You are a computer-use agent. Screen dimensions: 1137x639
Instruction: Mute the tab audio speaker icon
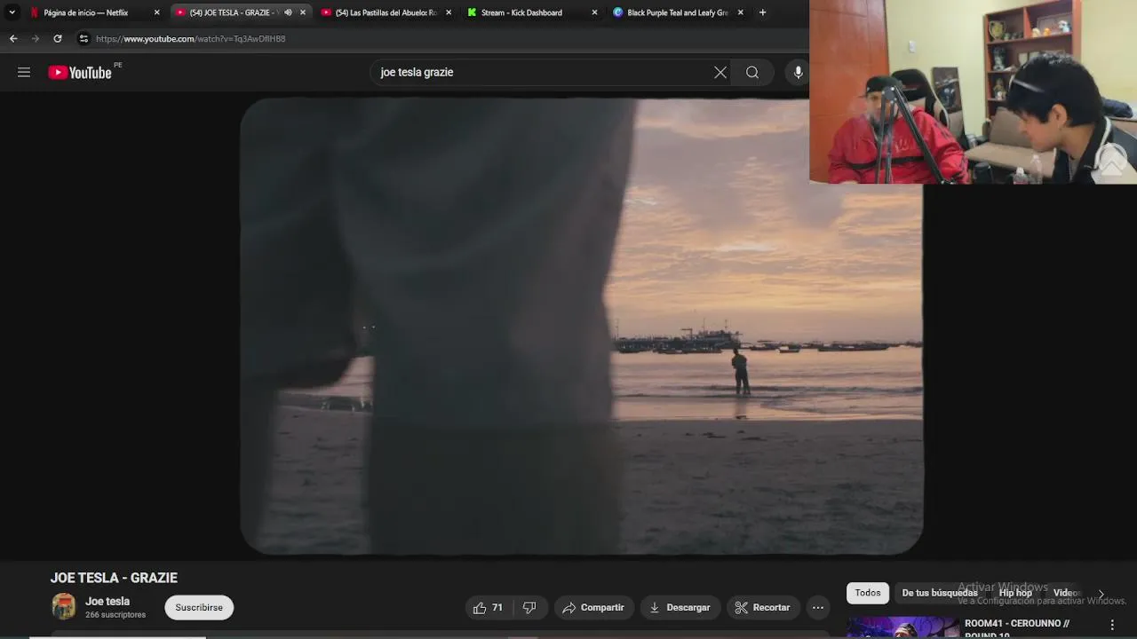pos(288,12)
